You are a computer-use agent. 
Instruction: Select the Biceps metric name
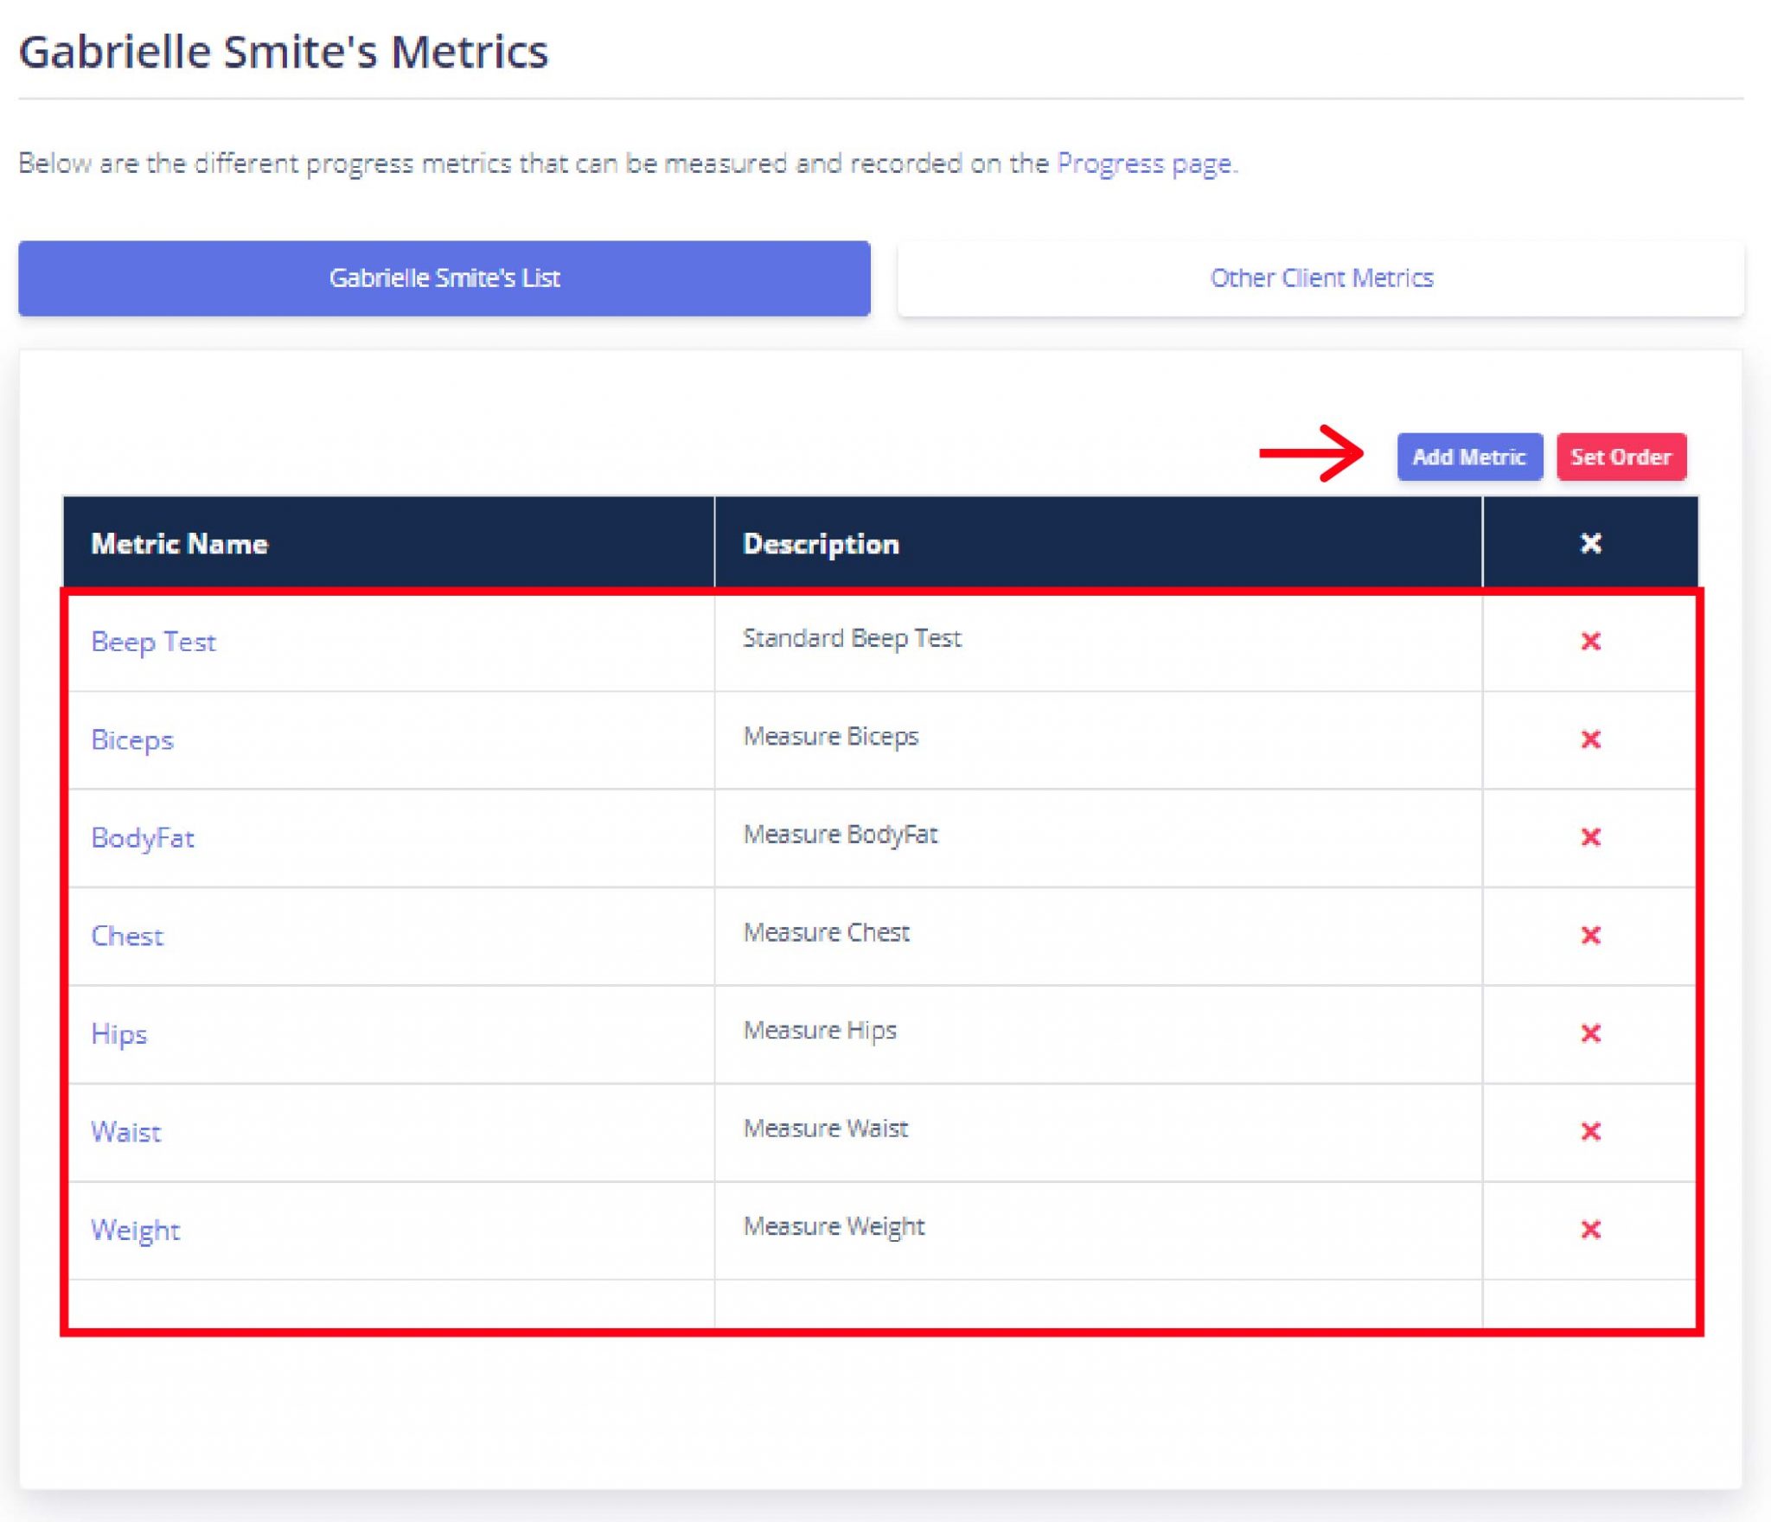click(133, 740)
